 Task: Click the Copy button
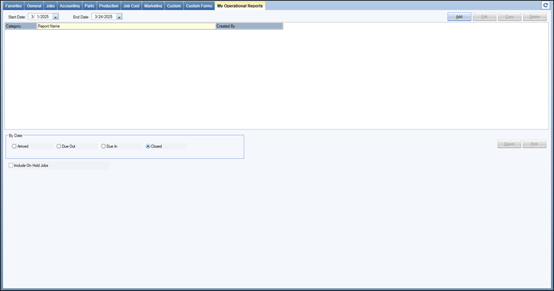click(509, 16)
